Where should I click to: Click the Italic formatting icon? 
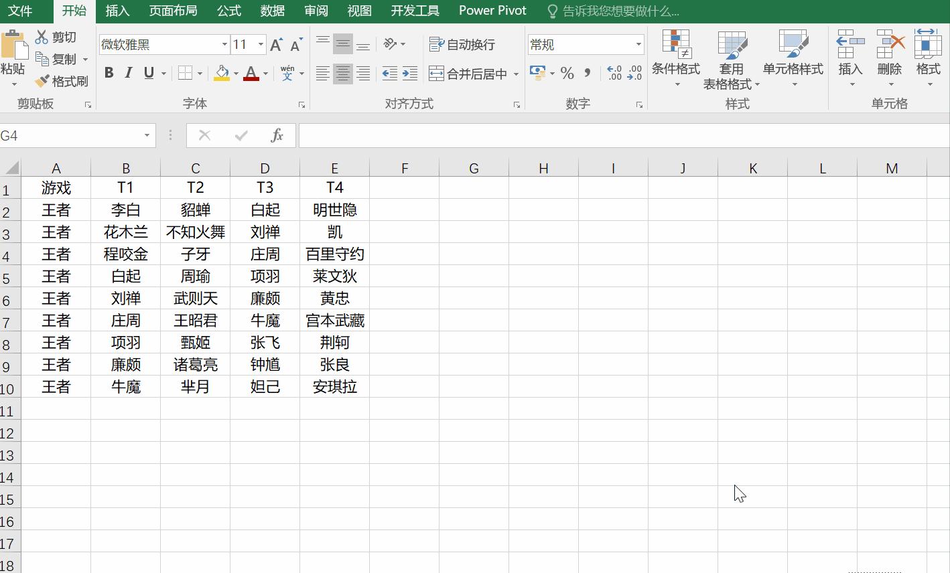coord(128,73)
